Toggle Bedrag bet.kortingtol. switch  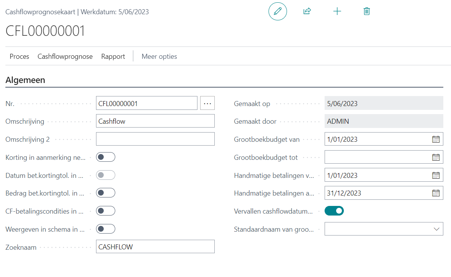(106, 193)
